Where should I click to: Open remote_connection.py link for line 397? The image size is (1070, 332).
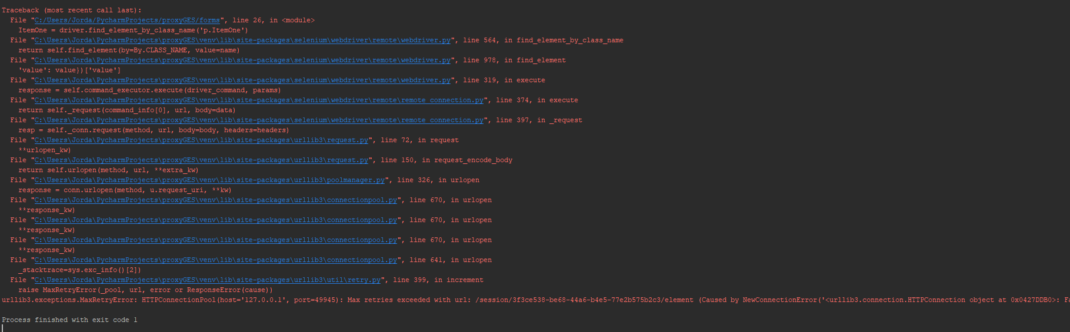coord(258,120)
